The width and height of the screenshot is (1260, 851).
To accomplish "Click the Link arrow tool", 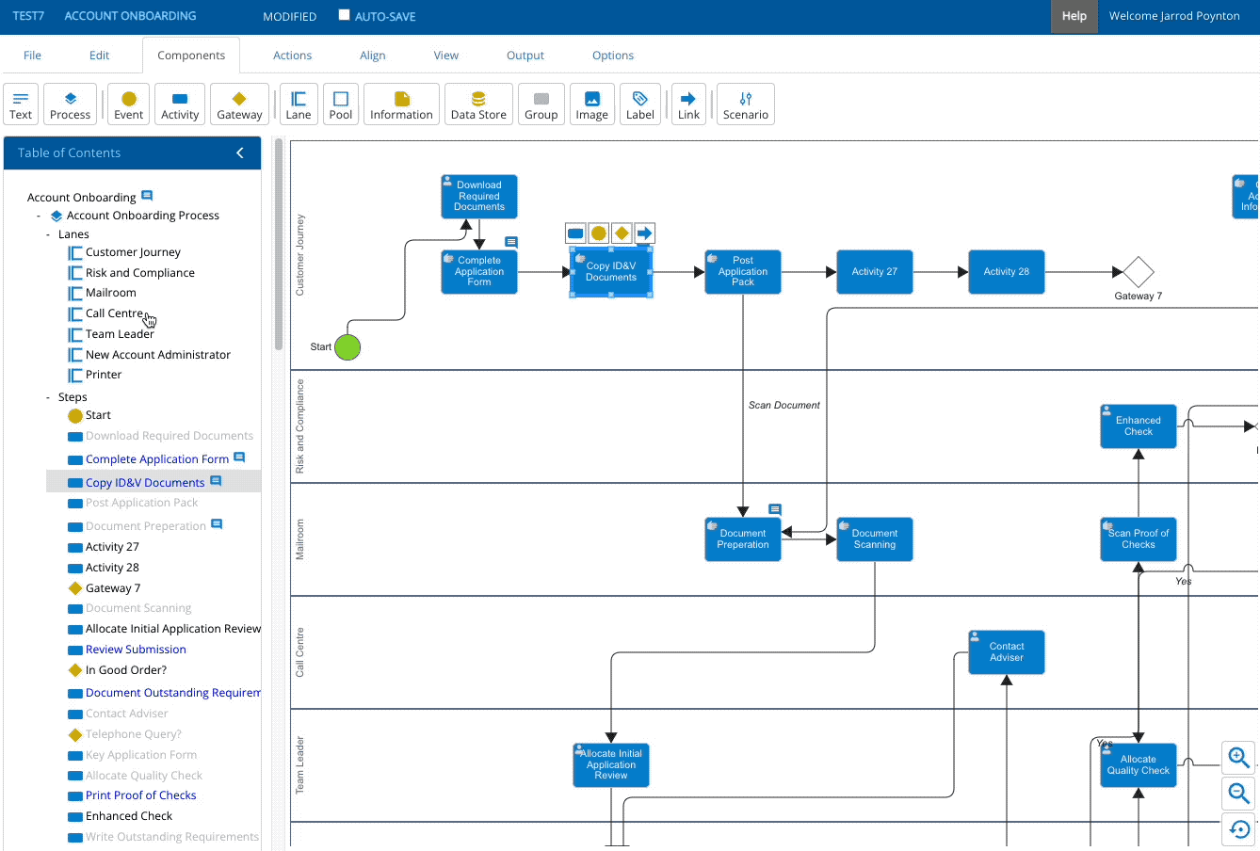I will pos(688,104).
